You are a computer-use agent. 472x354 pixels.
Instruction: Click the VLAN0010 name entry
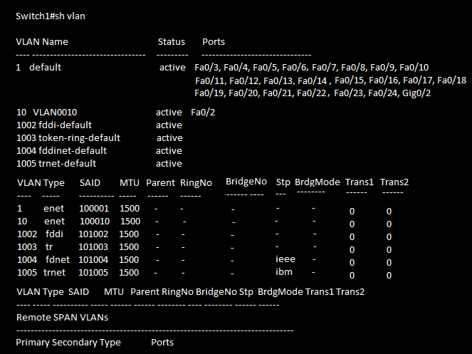tap(55, 113)
